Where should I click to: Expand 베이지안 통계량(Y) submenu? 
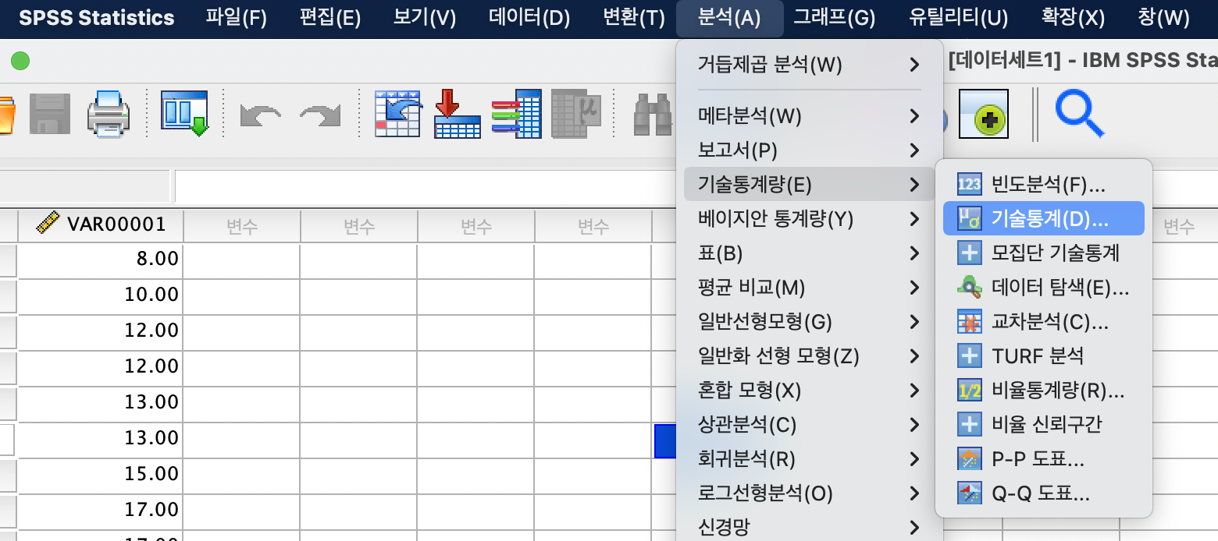(x=810, y=219)
